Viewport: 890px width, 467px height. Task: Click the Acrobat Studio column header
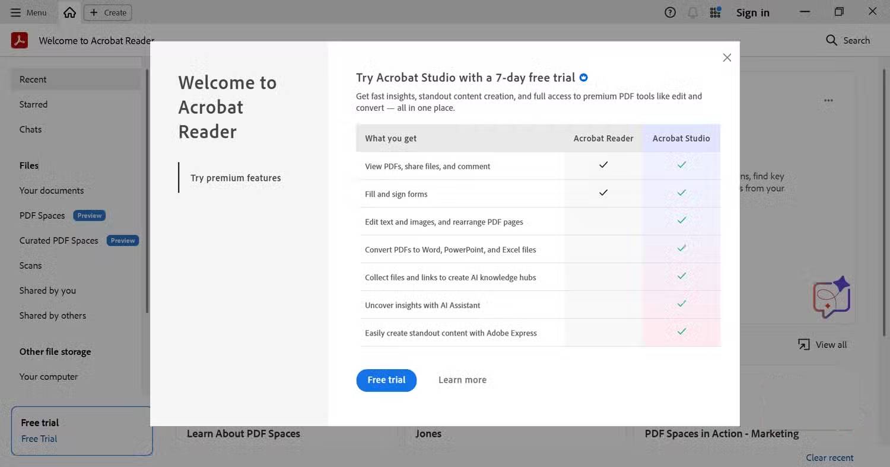click(681, 138)
